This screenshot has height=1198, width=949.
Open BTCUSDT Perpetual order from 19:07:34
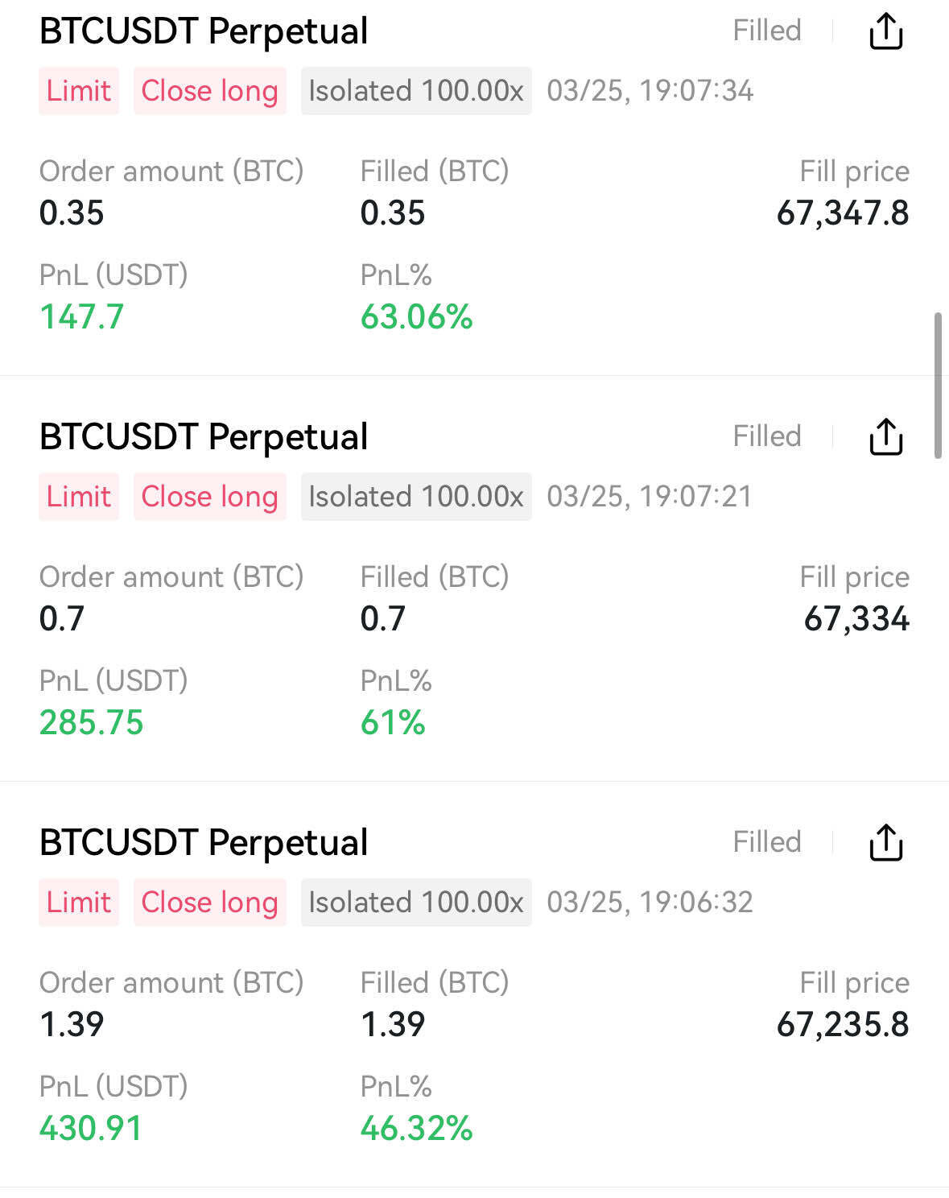204,31
